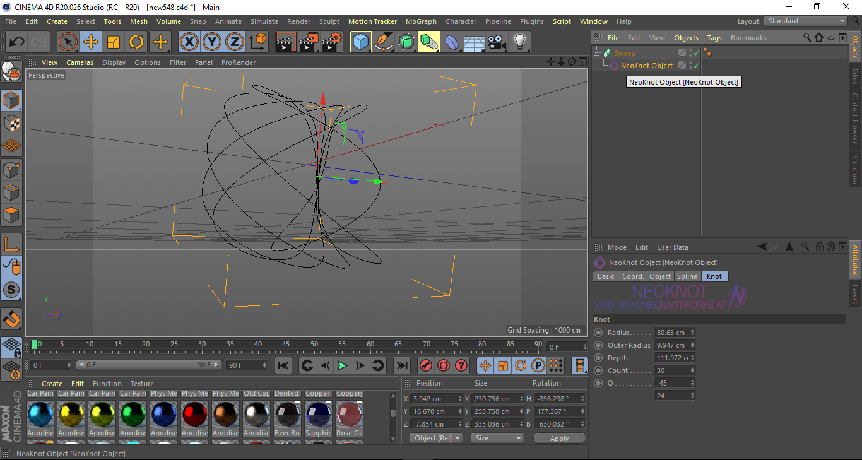Viewport: 862px width, 460px height.
Task: Open the Subdivision Surface generators
Action: point(406,42)
